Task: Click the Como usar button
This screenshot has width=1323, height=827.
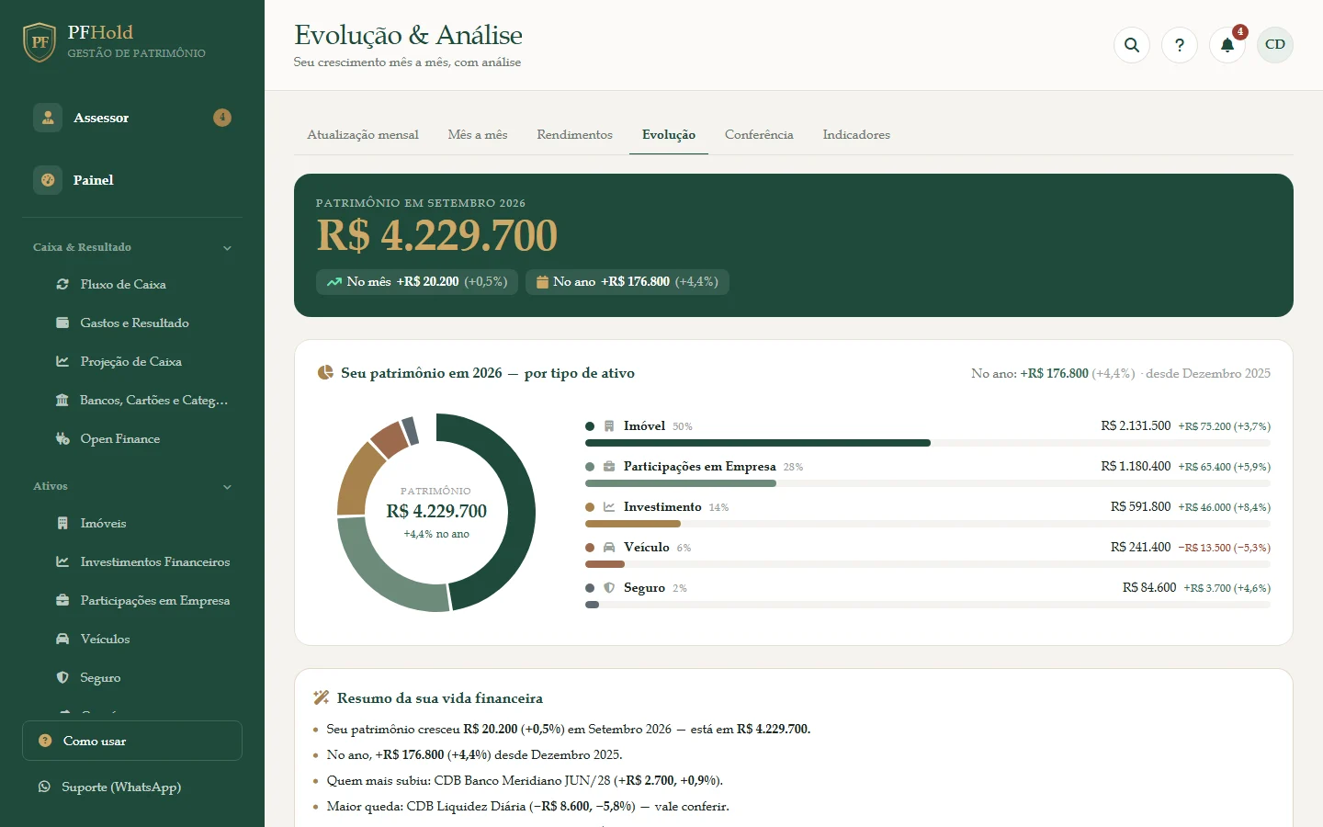Action: pyautogui.click(x=132, y=741)
